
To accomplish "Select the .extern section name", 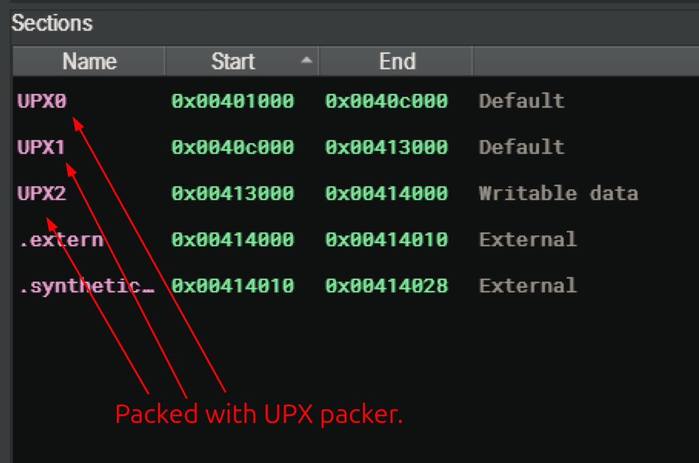I will click(x=61, y=240).
